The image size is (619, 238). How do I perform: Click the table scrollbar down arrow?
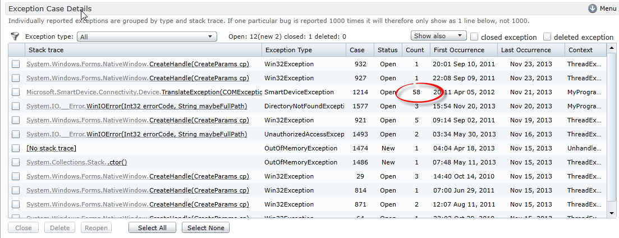point(612,213)
